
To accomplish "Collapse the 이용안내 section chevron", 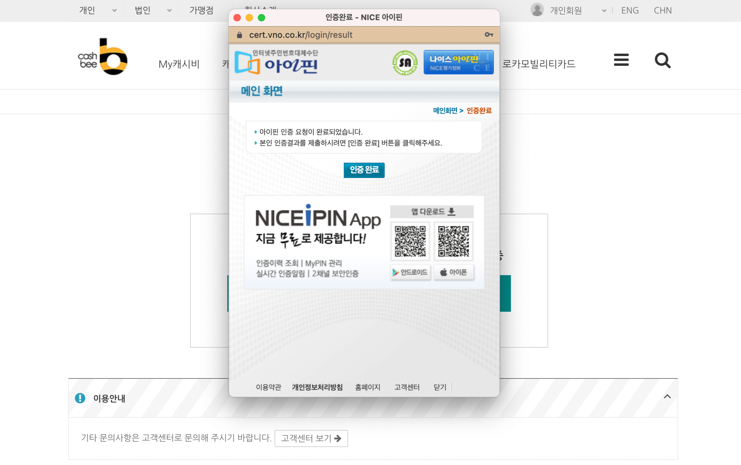I will point(667,396).
